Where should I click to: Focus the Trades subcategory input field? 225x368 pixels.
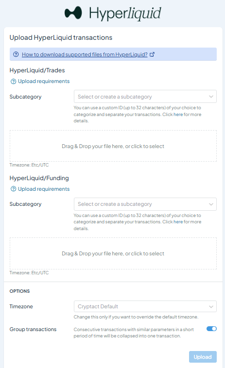pos(145,97)
